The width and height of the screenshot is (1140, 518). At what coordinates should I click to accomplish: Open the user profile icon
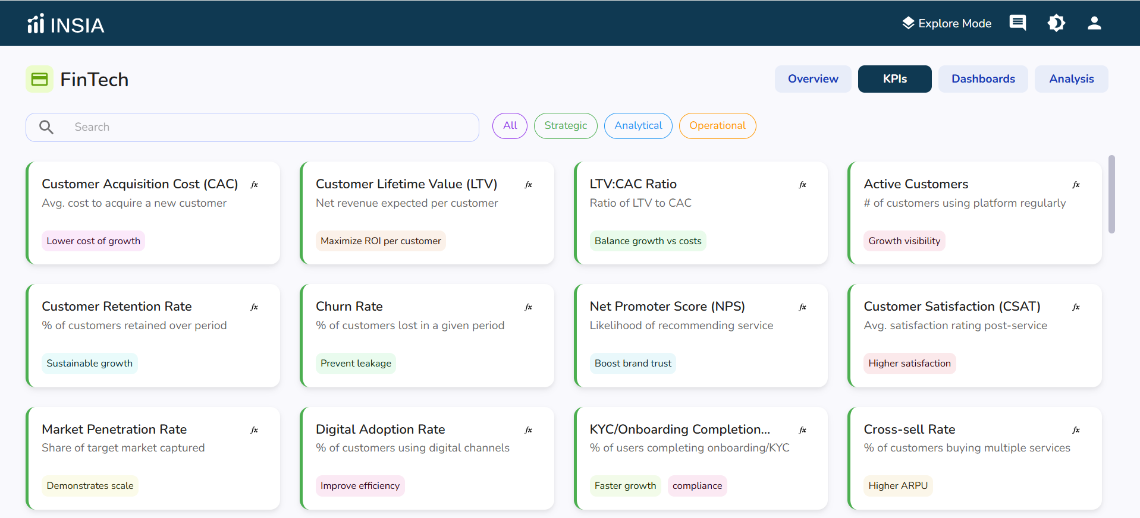click(x=1094, y=23)
